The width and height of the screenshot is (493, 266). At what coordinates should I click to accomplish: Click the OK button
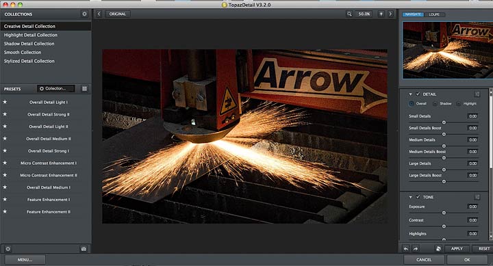click(467, 260)
